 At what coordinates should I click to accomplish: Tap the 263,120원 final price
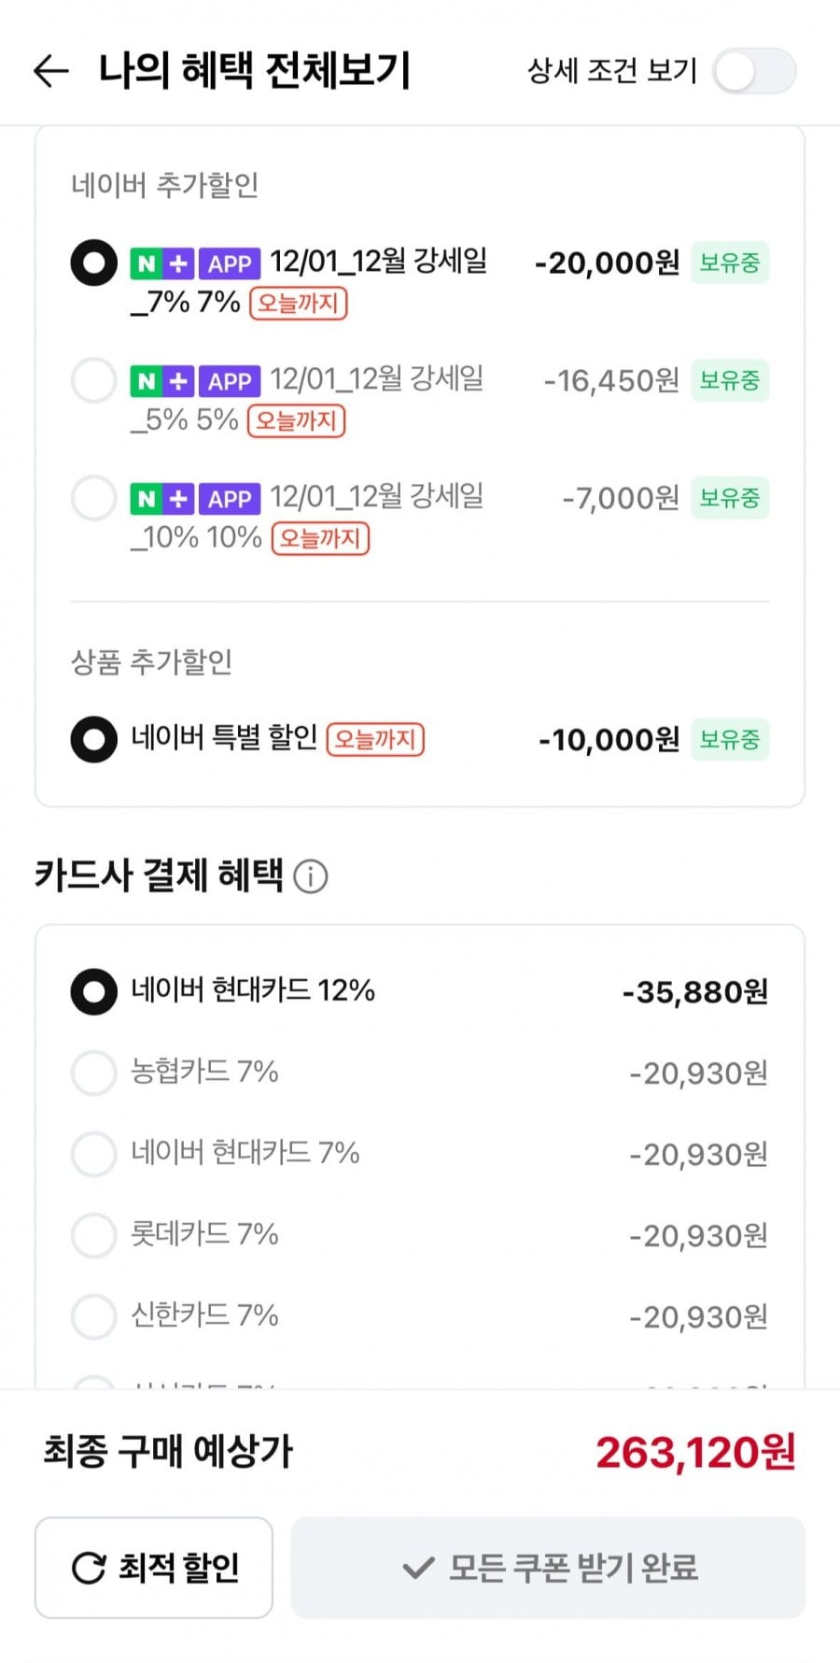695,1453
